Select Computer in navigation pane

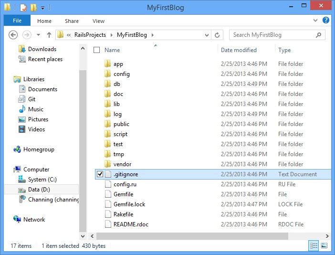pyautogui.click(x=36, y=170)
